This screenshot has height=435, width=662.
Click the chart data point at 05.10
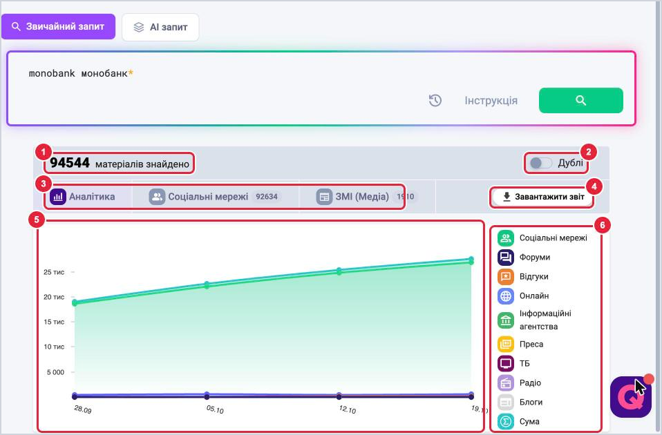tap(207, 284)
